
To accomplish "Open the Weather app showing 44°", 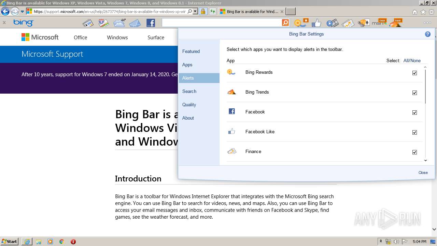I will [x=119, y=23].
